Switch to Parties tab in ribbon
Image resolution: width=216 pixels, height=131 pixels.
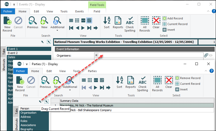pos(92,71)
